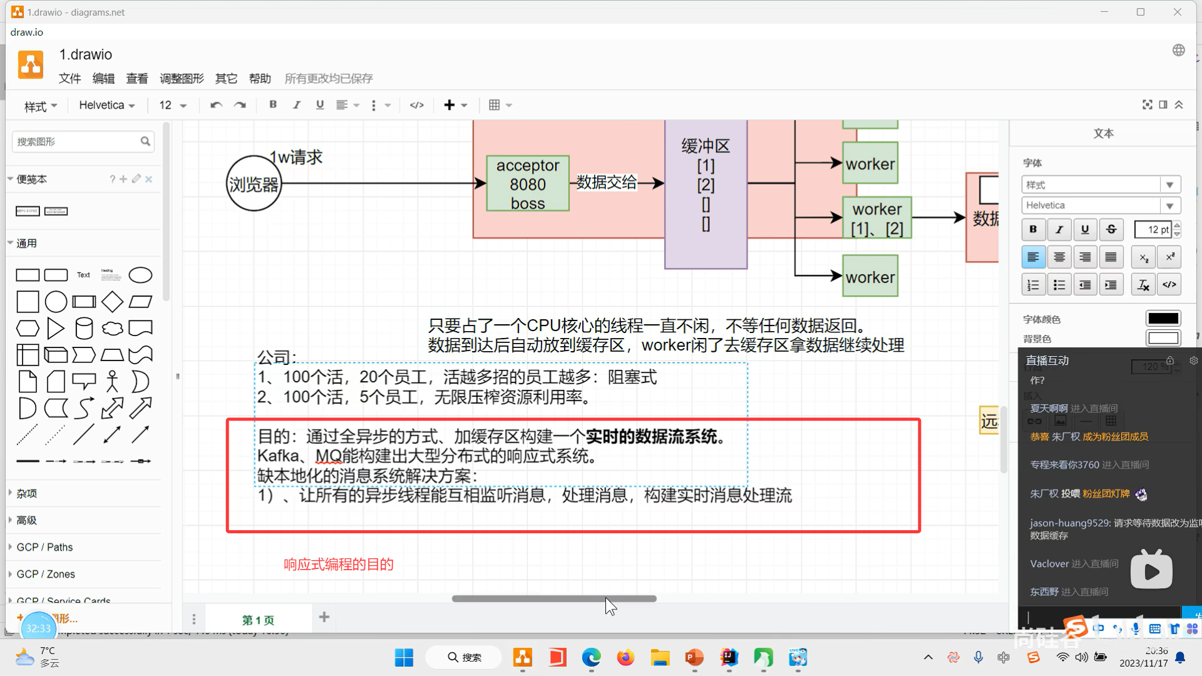
Task: Toggle bold in the text panel
Action: point(1033,230)
